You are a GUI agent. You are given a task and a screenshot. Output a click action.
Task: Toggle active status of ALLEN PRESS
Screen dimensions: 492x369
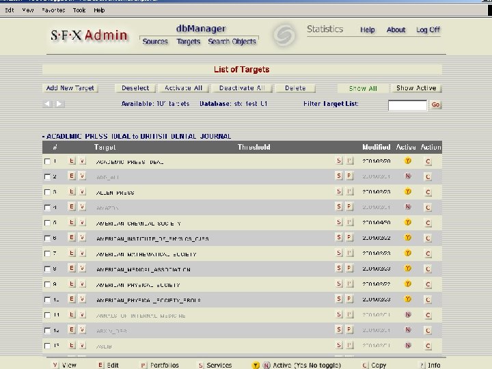[407, 191]
